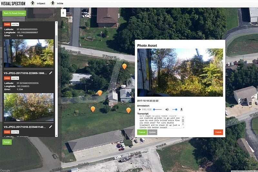This screenshot has width=258, height=172.
Task: Open the InSite tab
Action: tap(57, 3)
